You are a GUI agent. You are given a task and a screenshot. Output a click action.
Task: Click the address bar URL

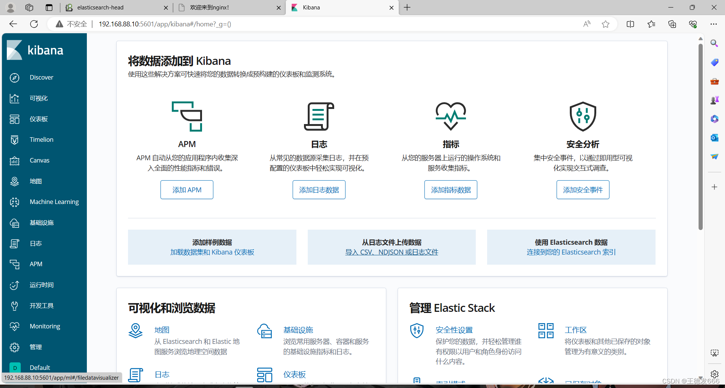pyautogui.click(x=165, y=24)
